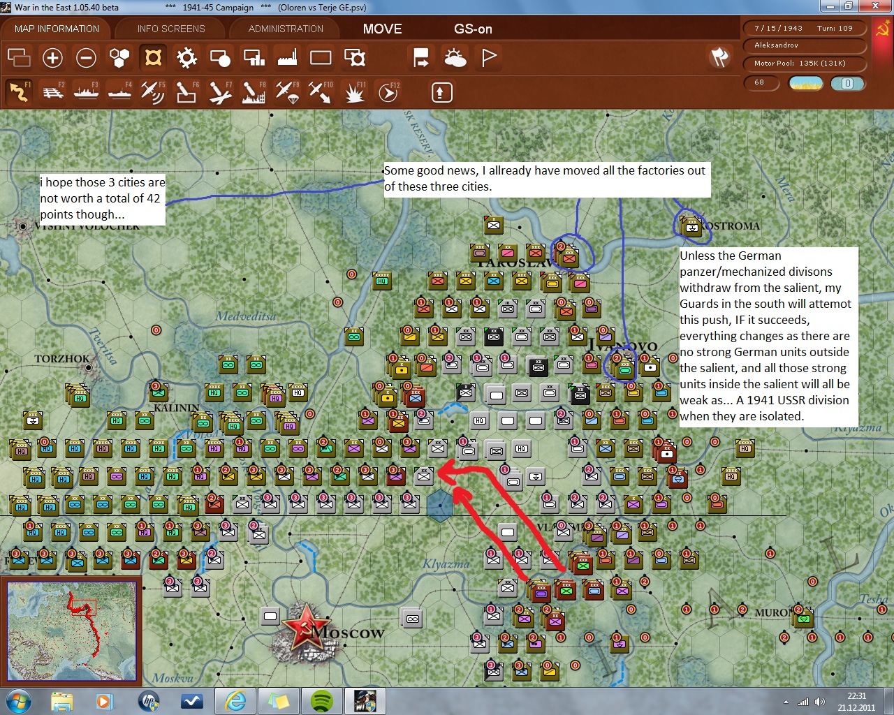This screenshot has width=894, height=715.
Task: Click the value 68 field
Action: pyautogui.click(x=763, y=82)
